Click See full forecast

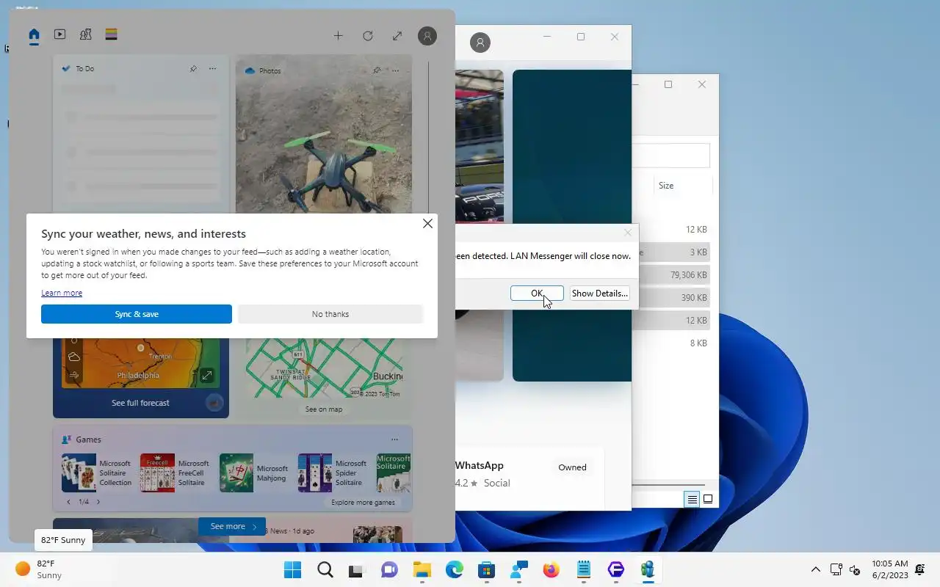tap(140, 403)
